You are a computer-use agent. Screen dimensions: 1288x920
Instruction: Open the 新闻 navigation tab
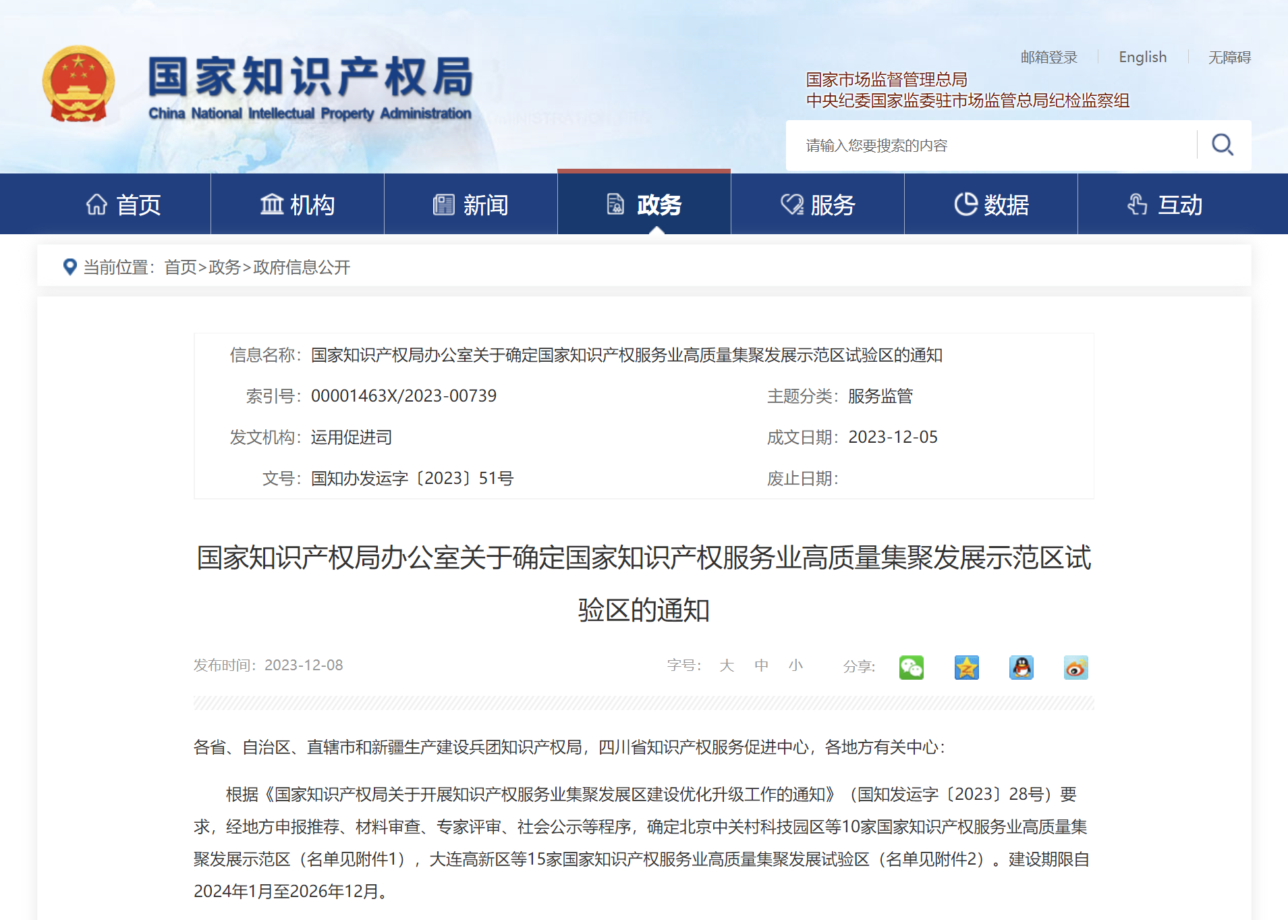(x=471, y=205)
